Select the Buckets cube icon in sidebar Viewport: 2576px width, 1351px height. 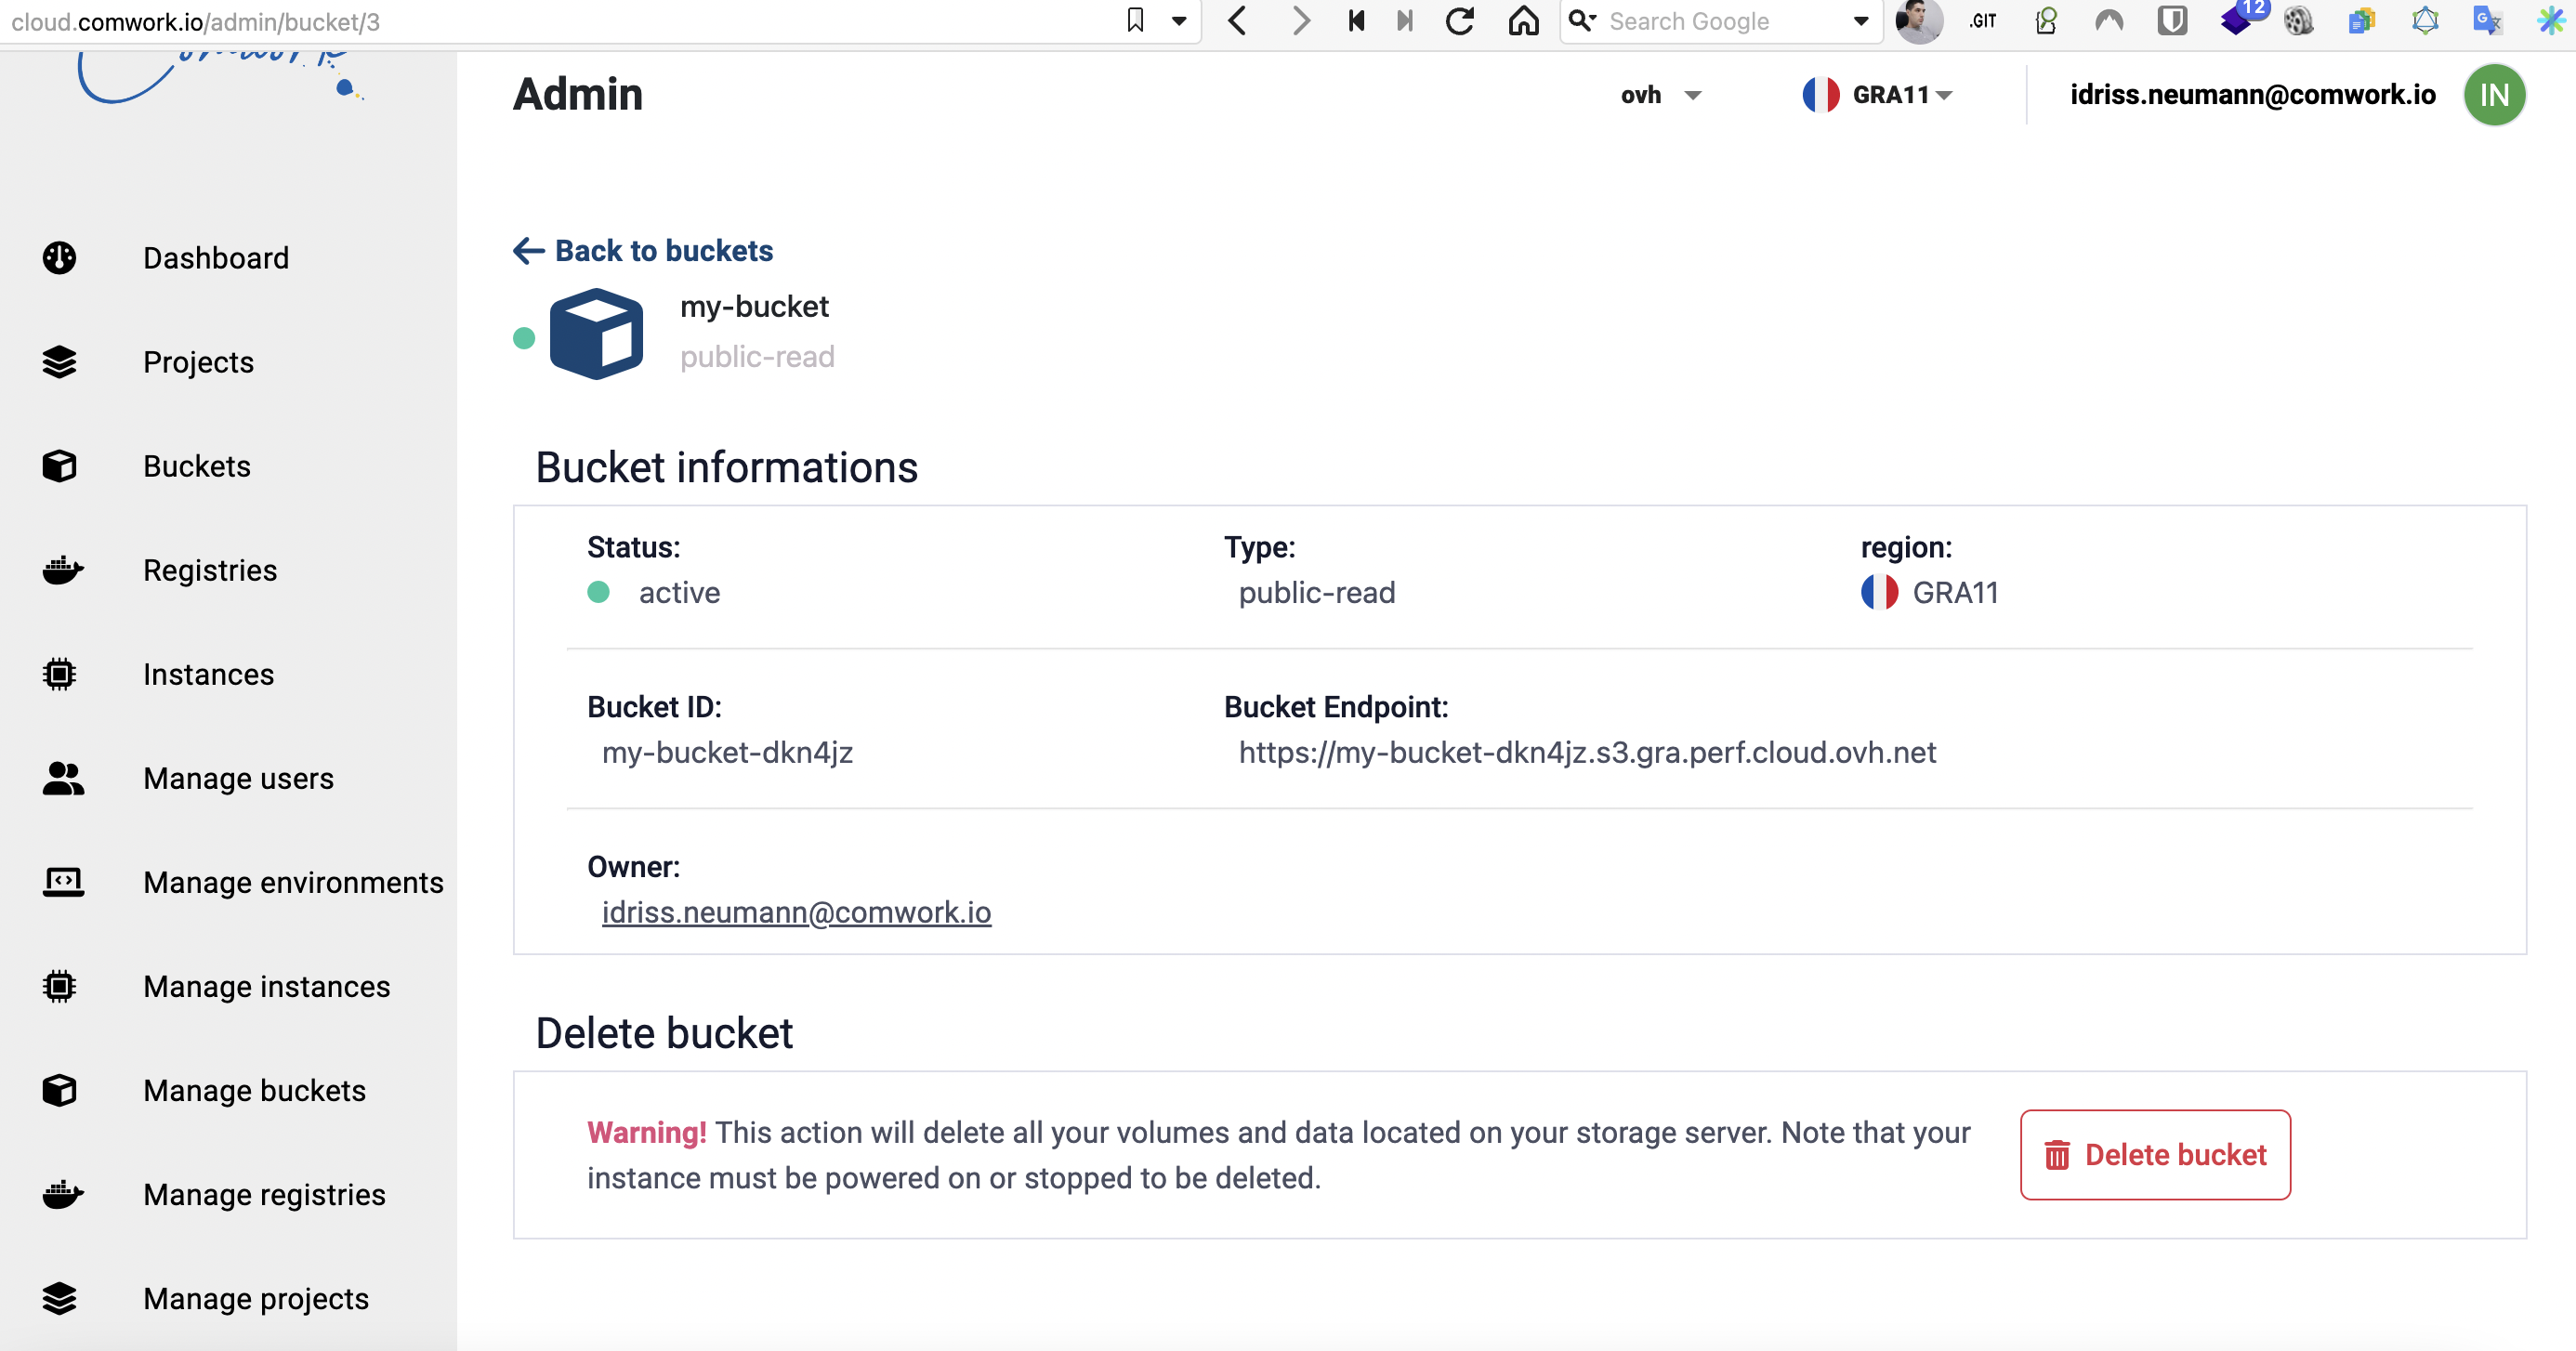[x=60, y=466]
